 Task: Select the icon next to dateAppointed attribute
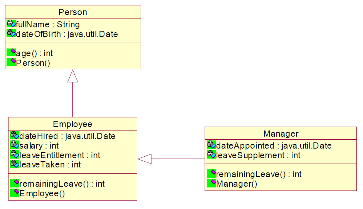point(212,145)
